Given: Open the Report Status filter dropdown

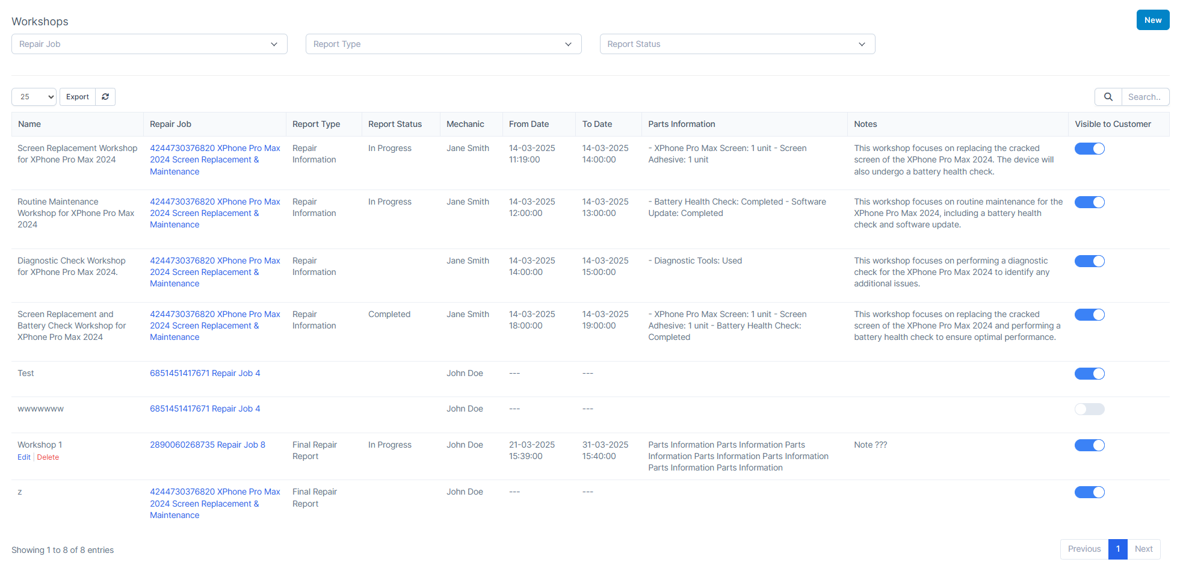Looking at the screenshot, I should tap(737, 44).
